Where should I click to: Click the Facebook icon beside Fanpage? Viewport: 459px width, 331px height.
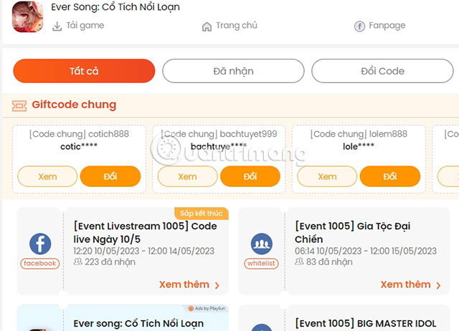359,27
